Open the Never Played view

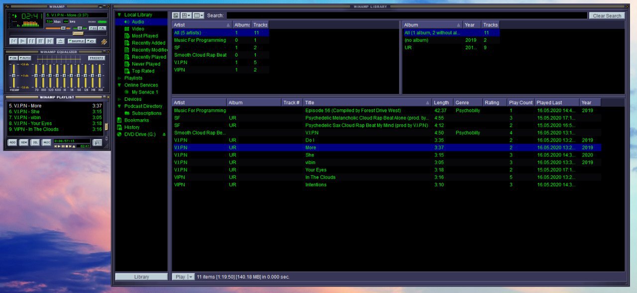click(142, 64)
